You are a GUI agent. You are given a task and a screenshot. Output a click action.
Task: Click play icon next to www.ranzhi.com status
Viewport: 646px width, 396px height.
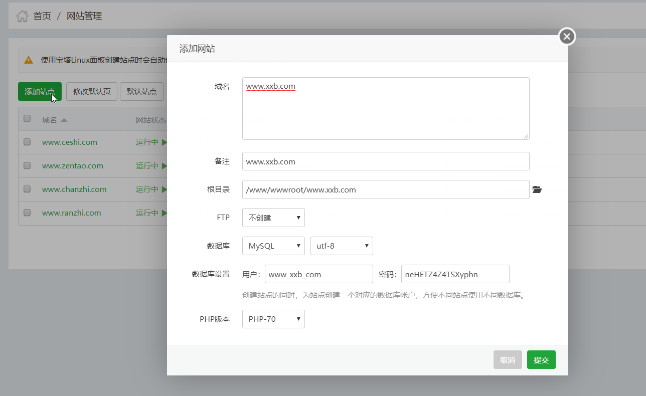point(164,213)
